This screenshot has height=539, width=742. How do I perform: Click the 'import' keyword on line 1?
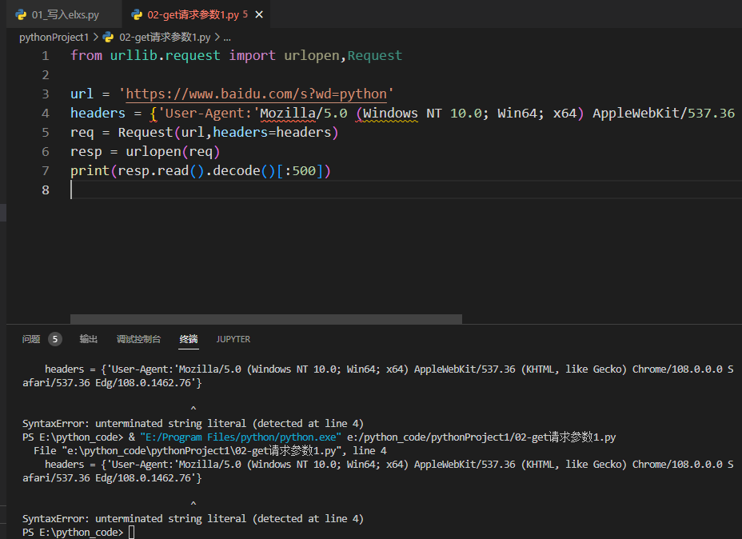pos(252,56)
